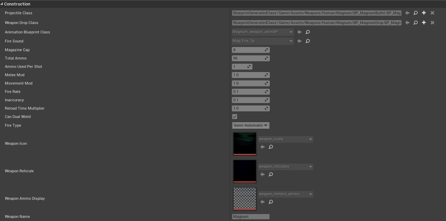Viewport: 446px width, 221px height.
Task: Select the Reload Time Multiplier label
Action: tap(25, 108)
